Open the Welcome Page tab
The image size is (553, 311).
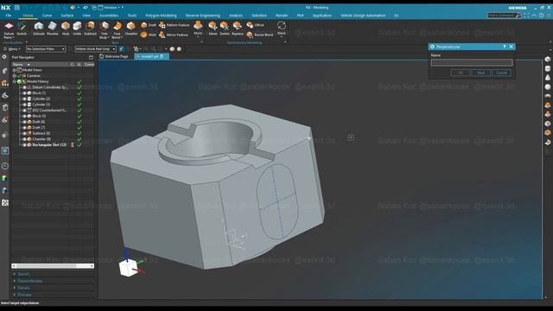point(114,56)
